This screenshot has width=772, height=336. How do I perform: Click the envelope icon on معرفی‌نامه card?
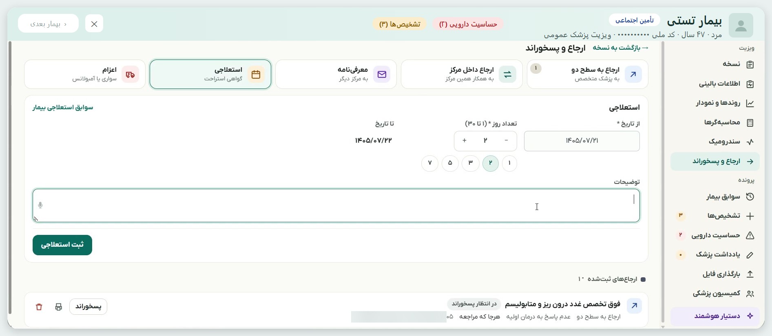[382, 75]
